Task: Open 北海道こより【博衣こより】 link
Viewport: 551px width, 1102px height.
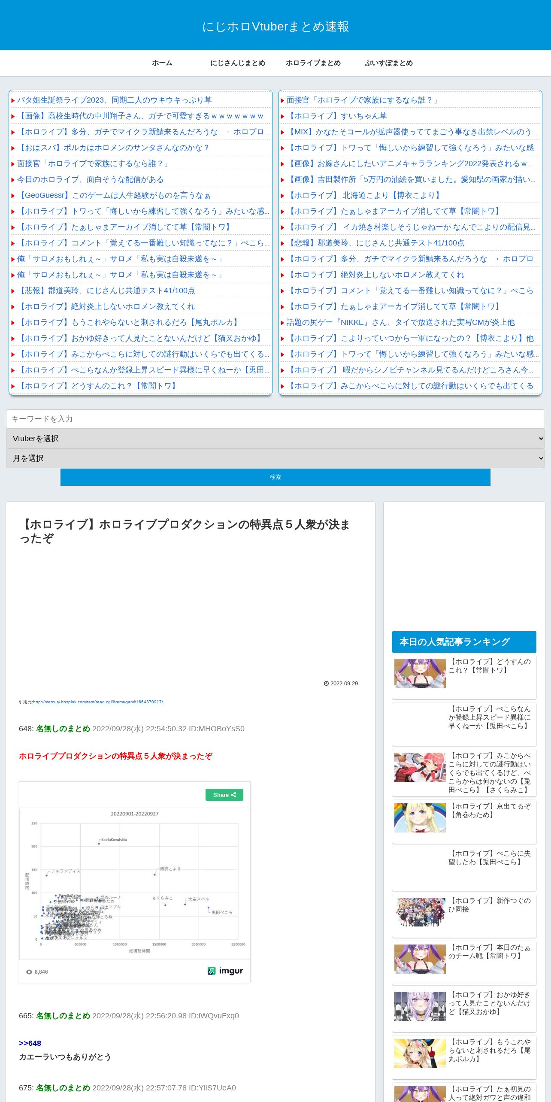Action: point(365,195)
